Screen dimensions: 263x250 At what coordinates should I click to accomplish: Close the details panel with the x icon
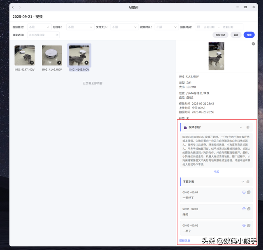[253, 44]
